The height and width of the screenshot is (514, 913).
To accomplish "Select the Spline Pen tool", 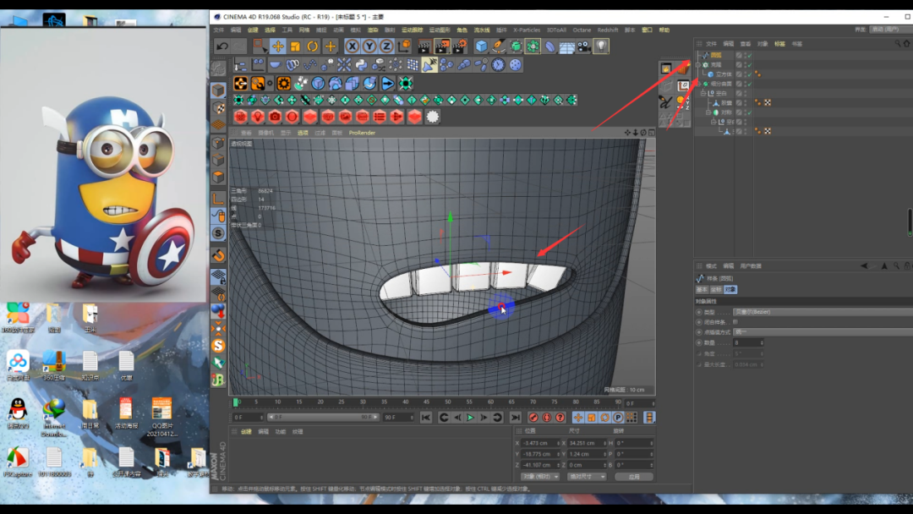I will 499,46.
